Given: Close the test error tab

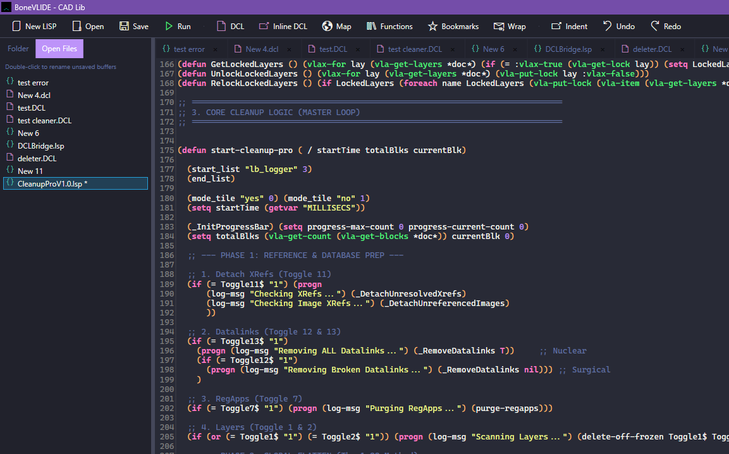Looking at the screenshot, I should pyautogui.click(x=215, y=49).
